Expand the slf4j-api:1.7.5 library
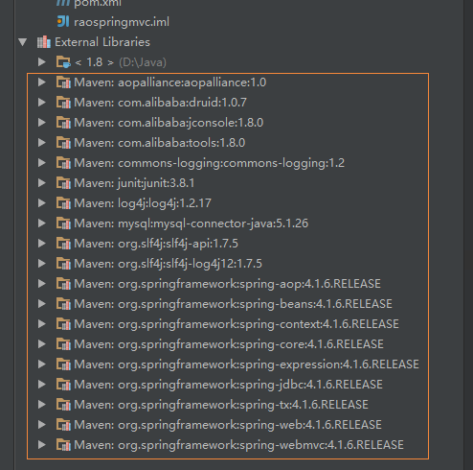 pos(41,244)
